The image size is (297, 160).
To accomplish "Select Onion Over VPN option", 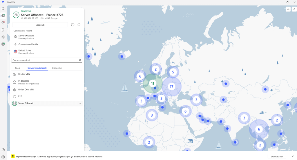I will tap(47, 89).
